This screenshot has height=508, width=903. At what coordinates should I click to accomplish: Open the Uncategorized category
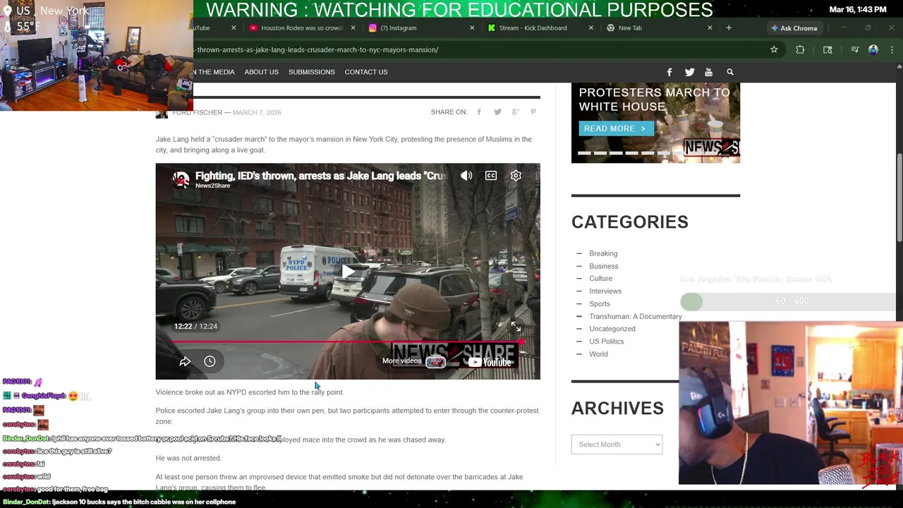(x=612, y=329)
